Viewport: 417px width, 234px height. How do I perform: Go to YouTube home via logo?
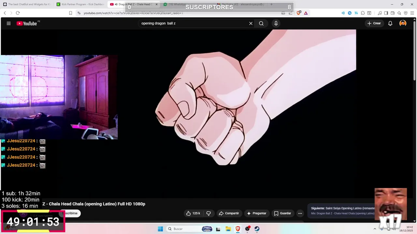click(27, 23)
